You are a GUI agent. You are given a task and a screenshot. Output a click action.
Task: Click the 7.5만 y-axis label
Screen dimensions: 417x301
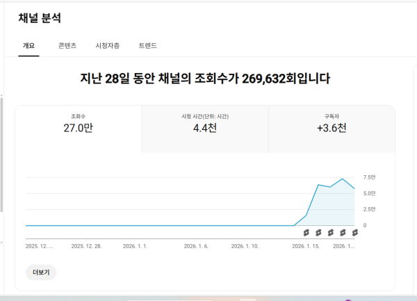(369, 177)
